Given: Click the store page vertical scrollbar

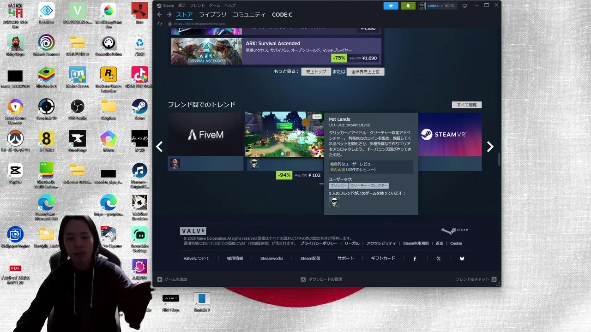Looking at the screenshot, I should pos(499,160).
